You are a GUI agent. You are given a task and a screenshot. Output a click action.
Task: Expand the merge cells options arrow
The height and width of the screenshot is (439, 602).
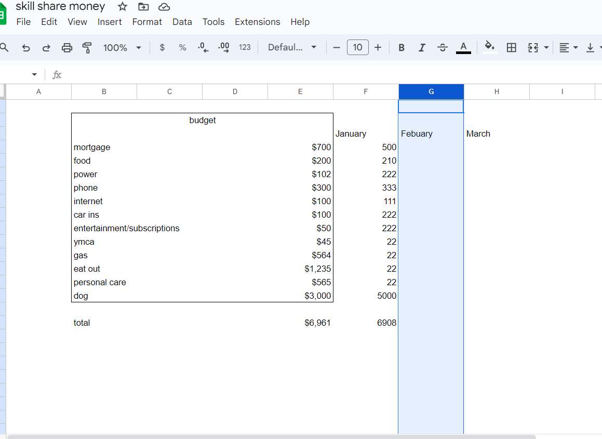coord(546,47)
